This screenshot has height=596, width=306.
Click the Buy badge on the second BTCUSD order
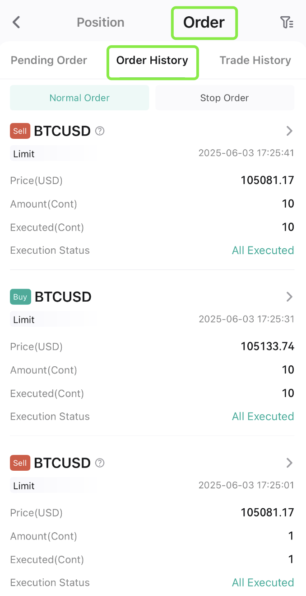pyautogui.click(x=20, y=297)
